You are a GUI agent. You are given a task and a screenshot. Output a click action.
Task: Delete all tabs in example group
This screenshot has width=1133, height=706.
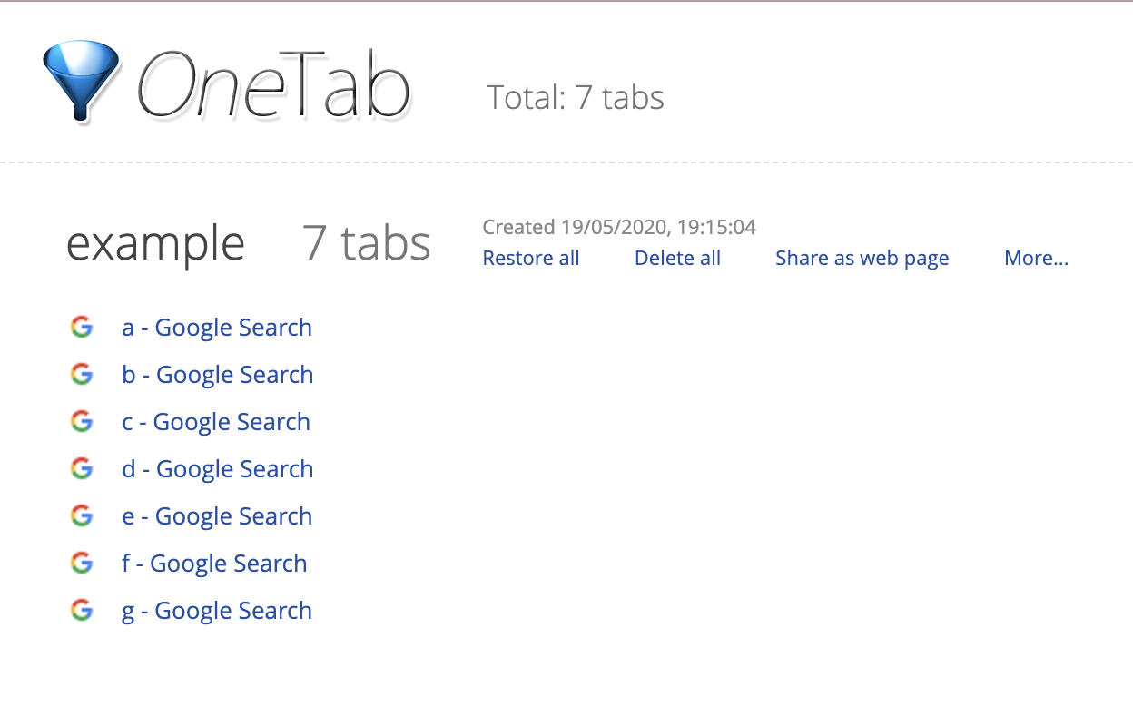click(677, 259)
